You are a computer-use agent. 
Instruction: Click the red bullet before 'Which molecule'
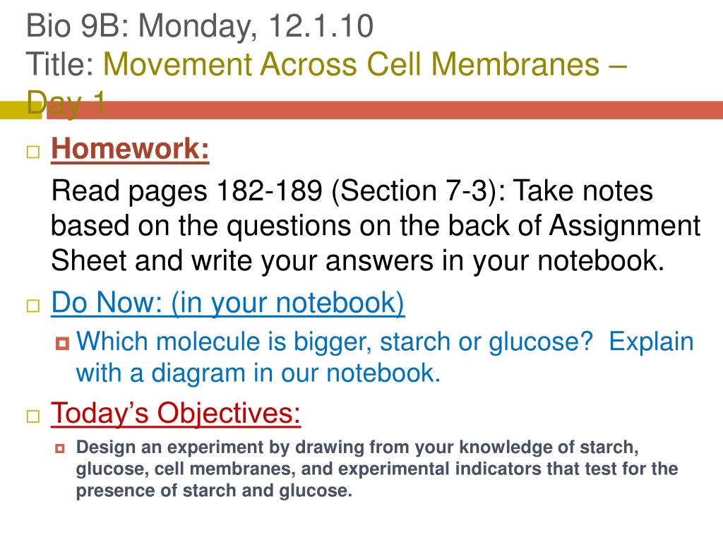[x=62, y=344]
